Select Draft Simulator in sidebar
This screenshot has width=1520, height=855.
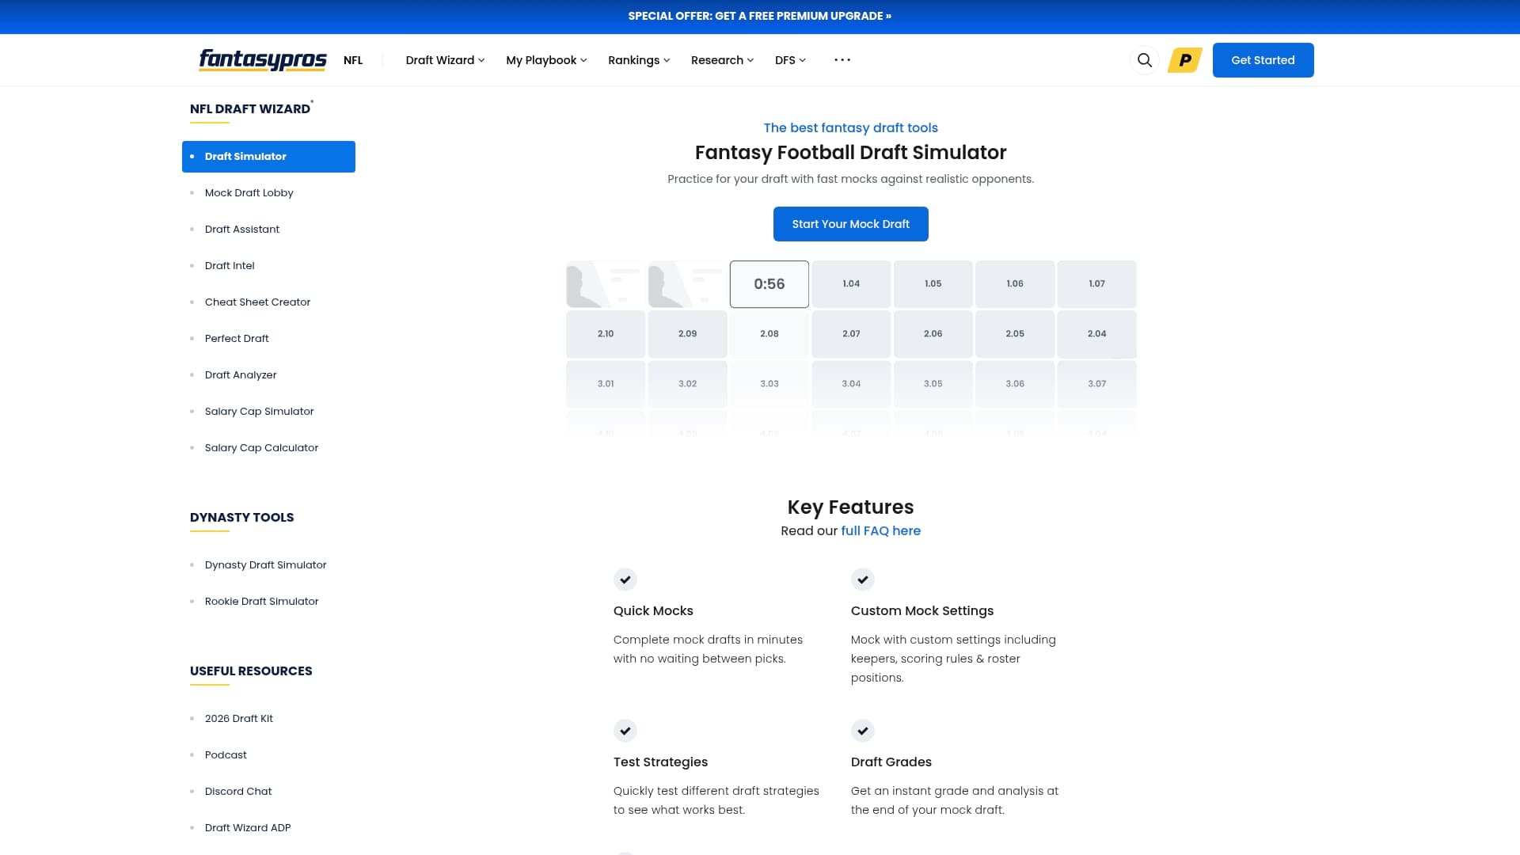click(x=268, y=157)
